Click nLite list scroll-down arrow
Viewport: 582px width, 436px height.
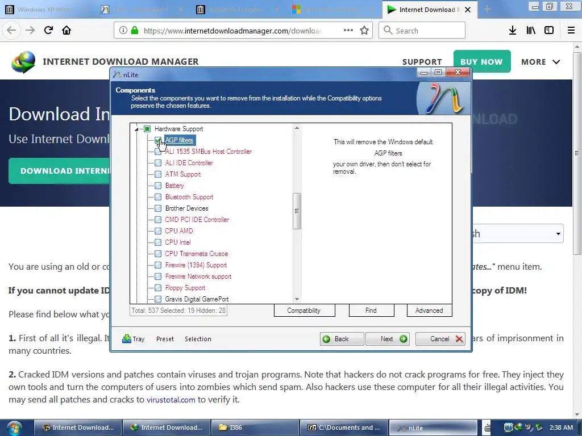point(297,299)
